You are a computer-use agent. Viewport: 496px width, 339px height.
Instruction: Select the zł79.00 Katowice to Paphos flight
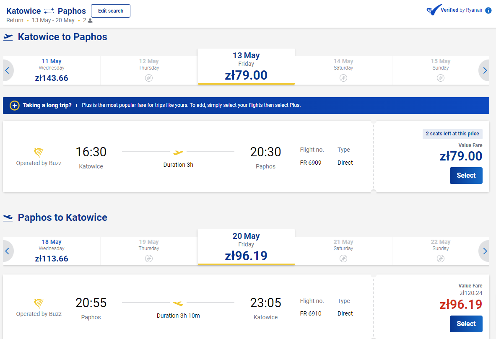click(x=466, y=176)
